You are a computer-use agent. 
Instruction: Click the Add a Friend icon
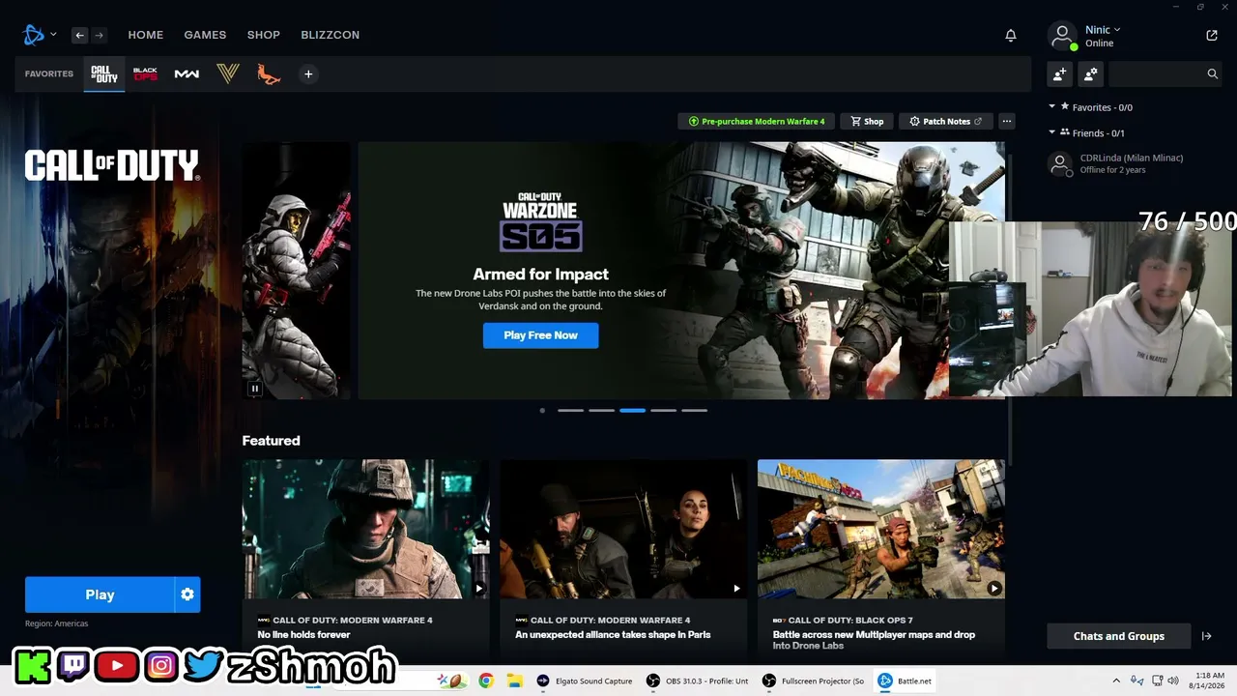click(x=1060, y=73)
